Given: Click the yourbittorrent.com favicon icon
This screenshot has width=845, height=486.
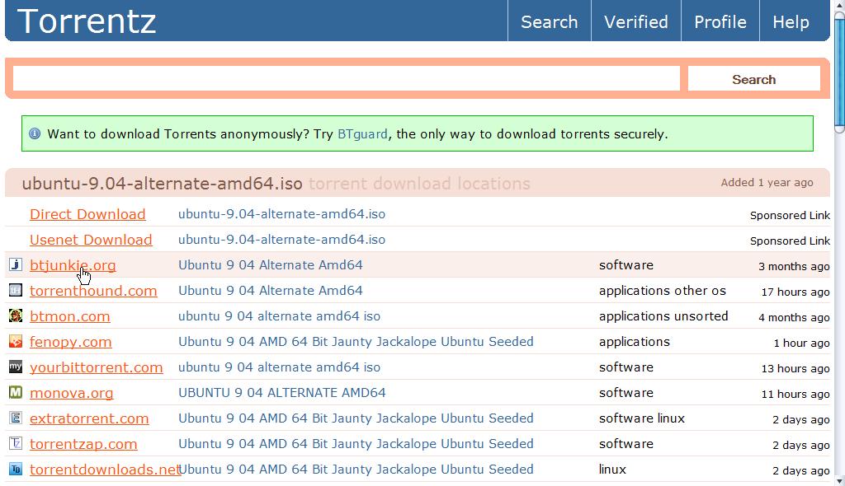Looking at the screenshot, I should point(15,367).
